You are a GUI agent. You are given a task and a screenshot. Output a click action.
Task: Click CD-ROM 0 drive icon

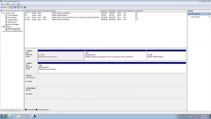(27, 88)
